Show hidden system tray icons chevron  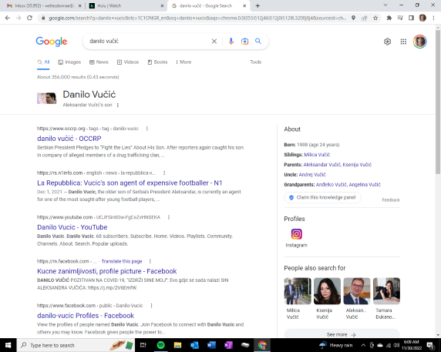(x=363, y=345)
